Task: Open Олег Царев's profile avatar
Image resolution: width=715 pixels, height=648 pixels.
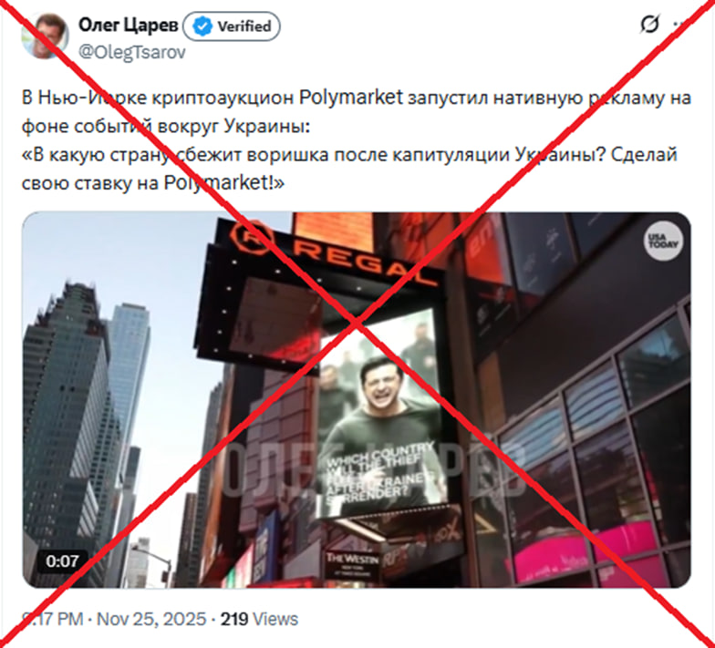Action: coord(45,36)
